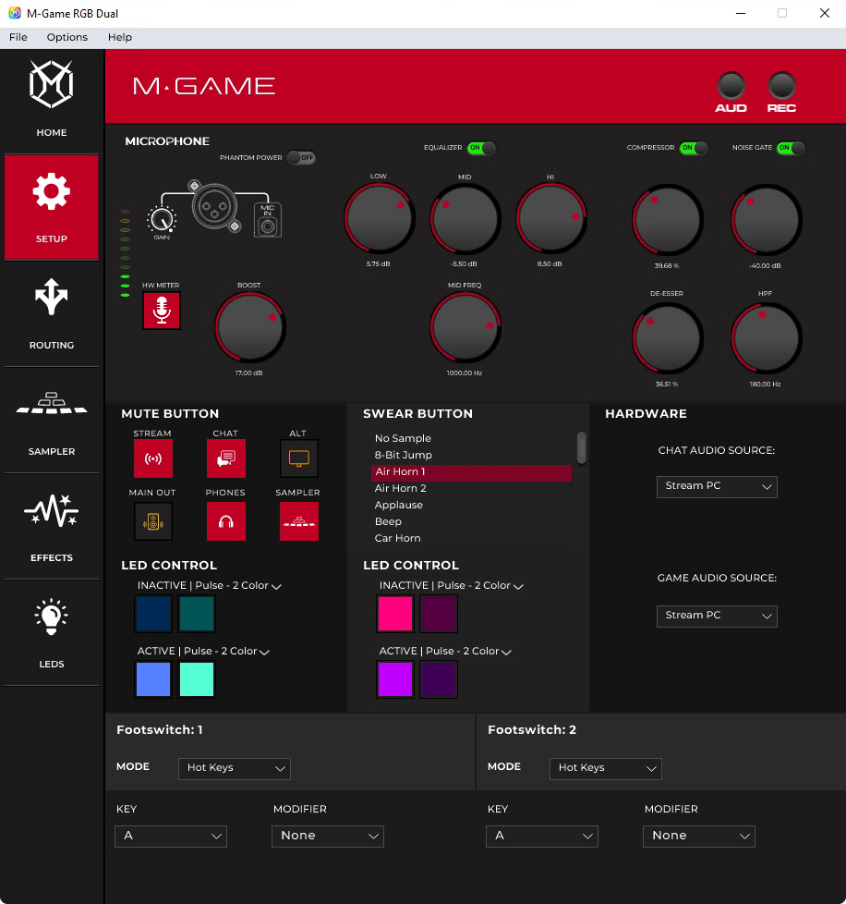
Task: Expand Mute Button Inactive LED mode dropdown
Action: [x=209, y=586]
